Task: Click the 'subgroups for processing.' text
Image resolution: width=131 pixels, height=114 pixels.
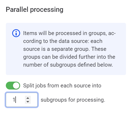Action: click(73, 100)
